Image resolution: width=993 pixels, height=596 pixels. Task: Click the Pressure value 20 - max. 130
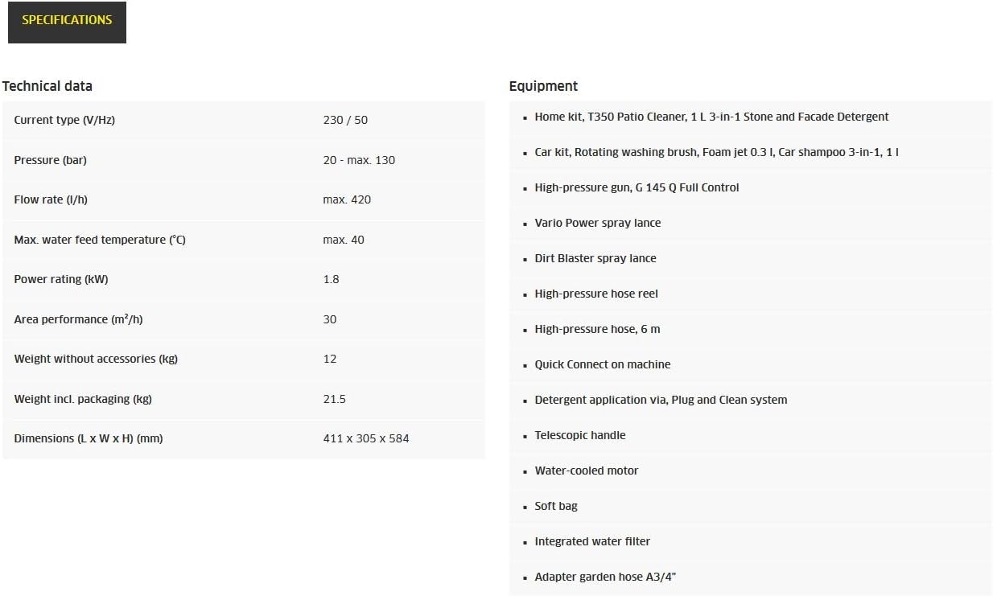pyautogui.click(x=359, y=160)
